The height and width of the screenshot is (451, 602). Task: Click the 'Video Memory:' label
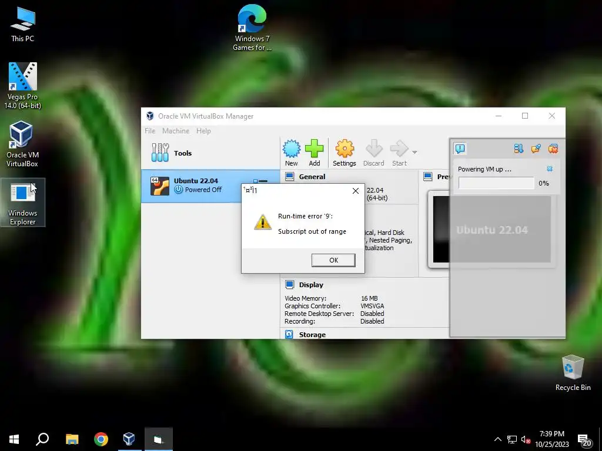tap(305, 298)
